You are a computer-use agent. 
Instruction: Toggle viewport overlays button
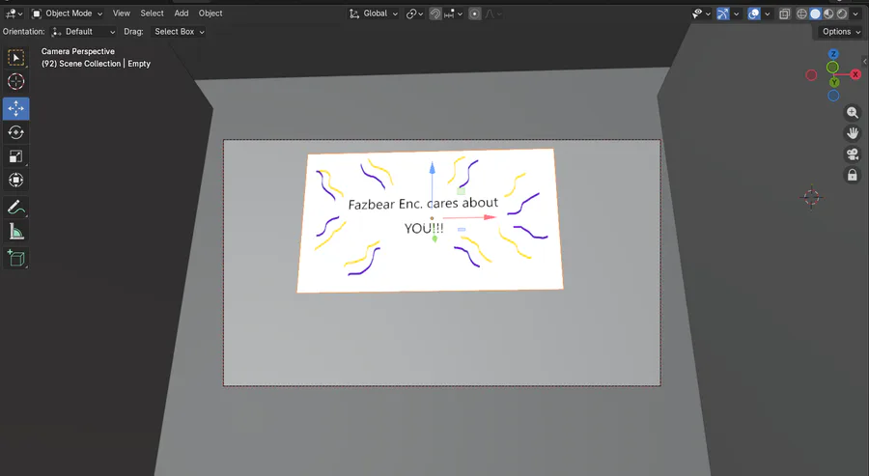pyautogui.click(x=754, y=14)
